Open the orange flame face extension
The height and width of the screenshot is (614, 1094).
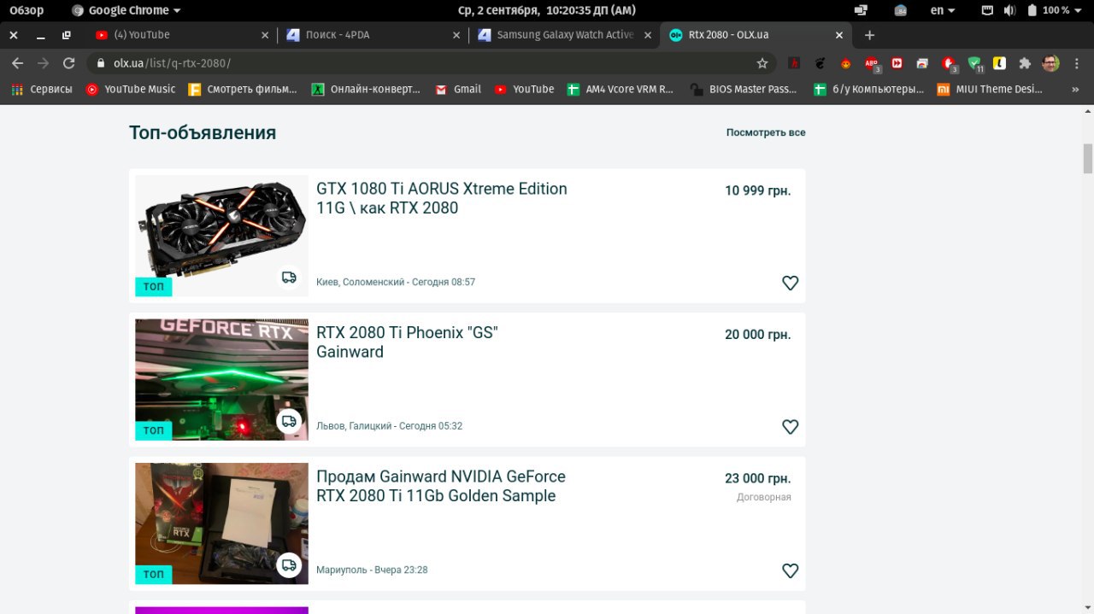point(845,63)
